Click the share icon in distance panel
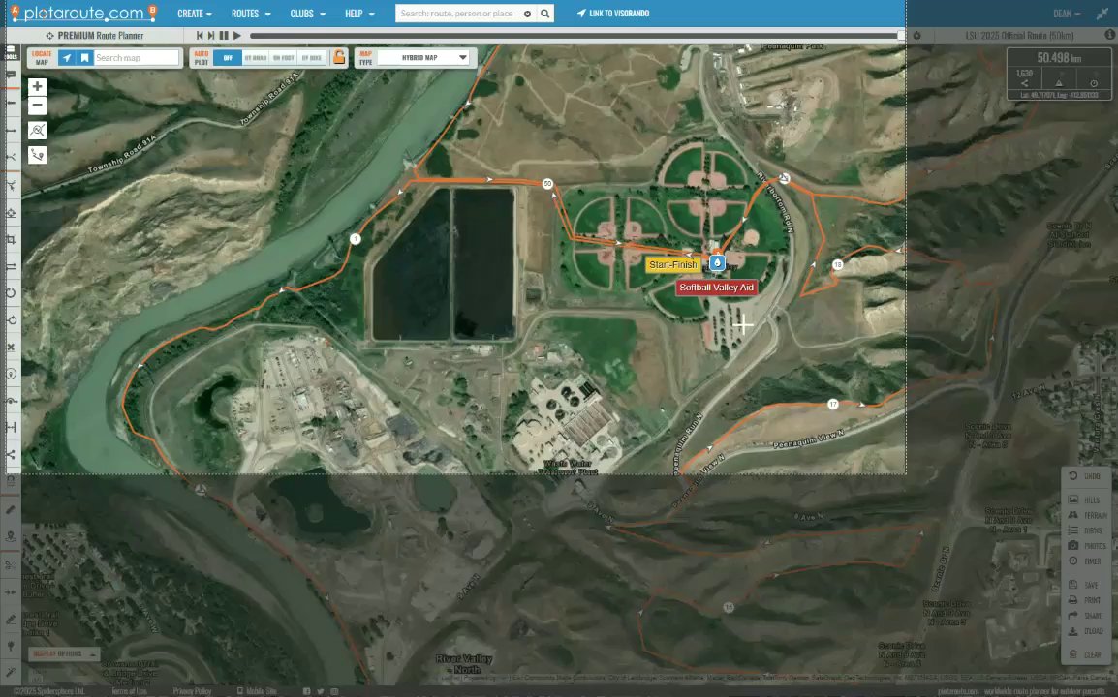This screenshot has height=697, width=1118. tap(1025, 83)
